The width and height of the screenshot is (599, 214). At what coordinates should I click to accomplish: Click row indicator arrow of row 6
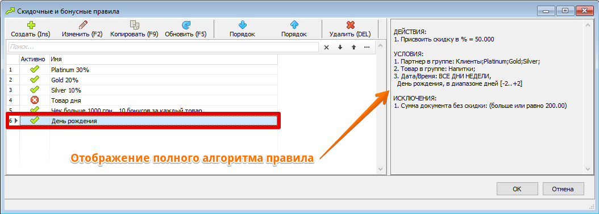[16, 120]
